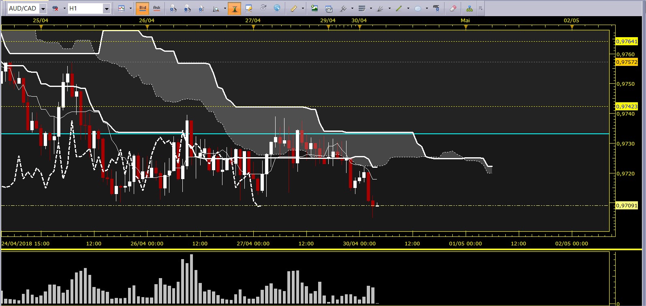Click the 24/04/2018 15:00 time label
646x306 pixels.
click(x=26, y=243)
